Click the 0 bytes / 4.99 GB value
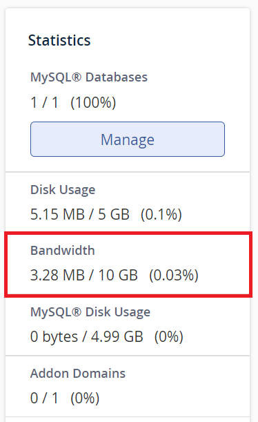This screenshot has height=422, width=258. click(86, 336)
